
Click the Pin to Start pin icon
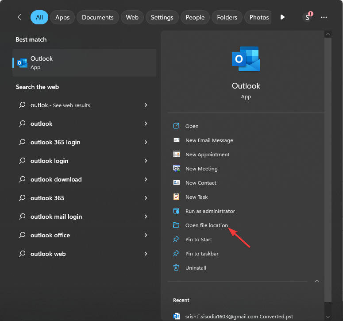[176, 239]
